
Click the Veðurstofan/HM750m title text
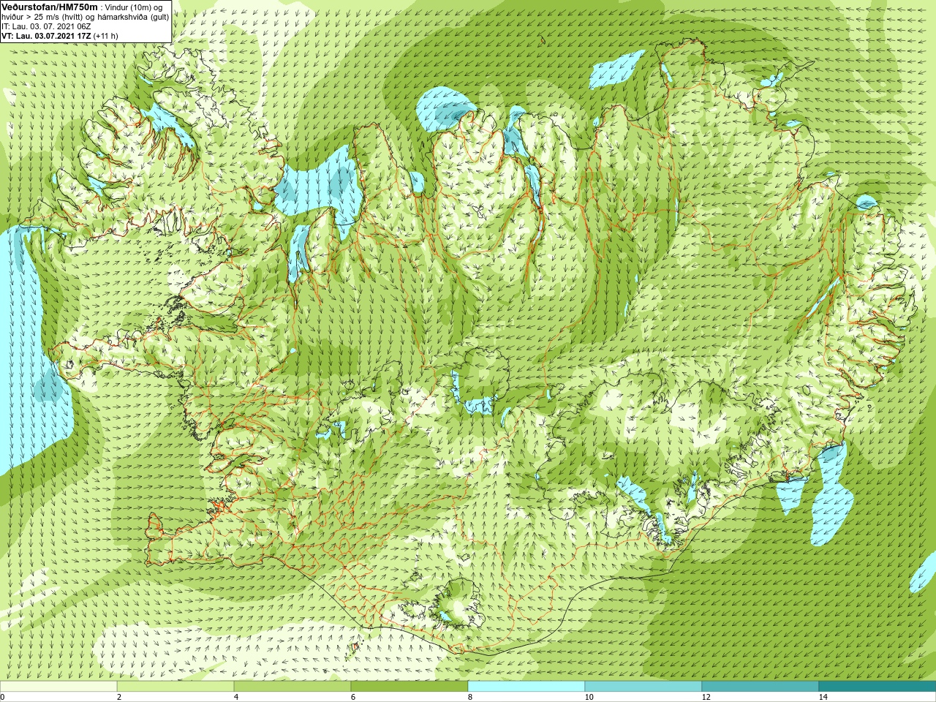50,7
